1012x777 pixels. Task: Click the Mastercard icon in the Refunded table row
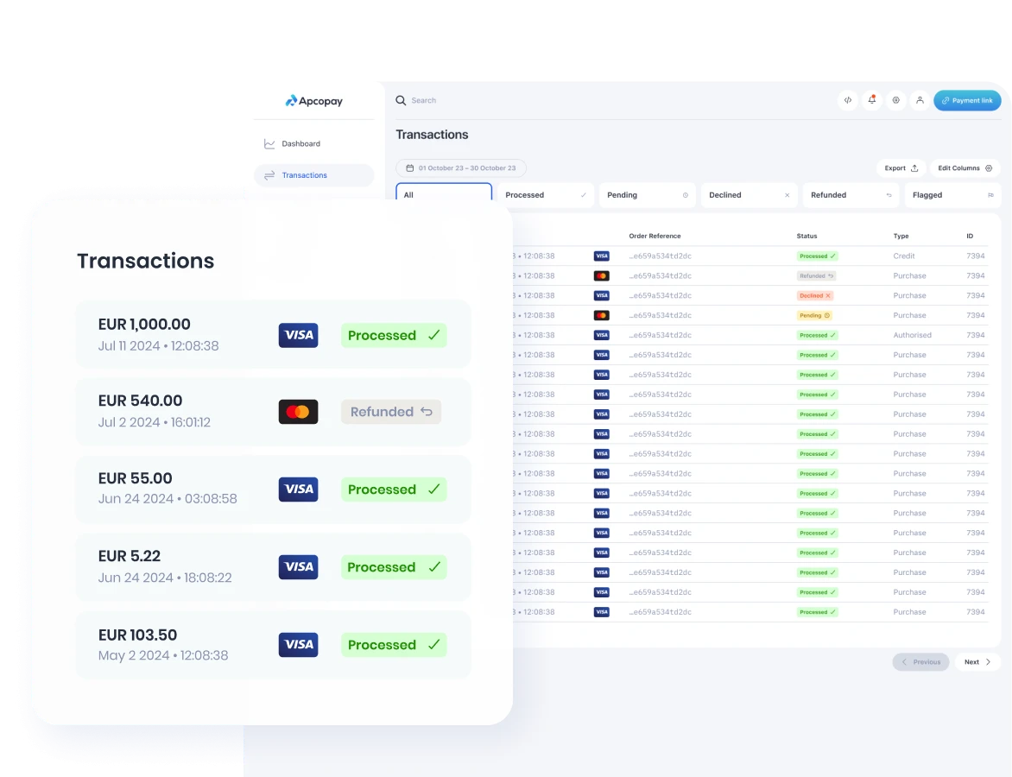point(602,276)
